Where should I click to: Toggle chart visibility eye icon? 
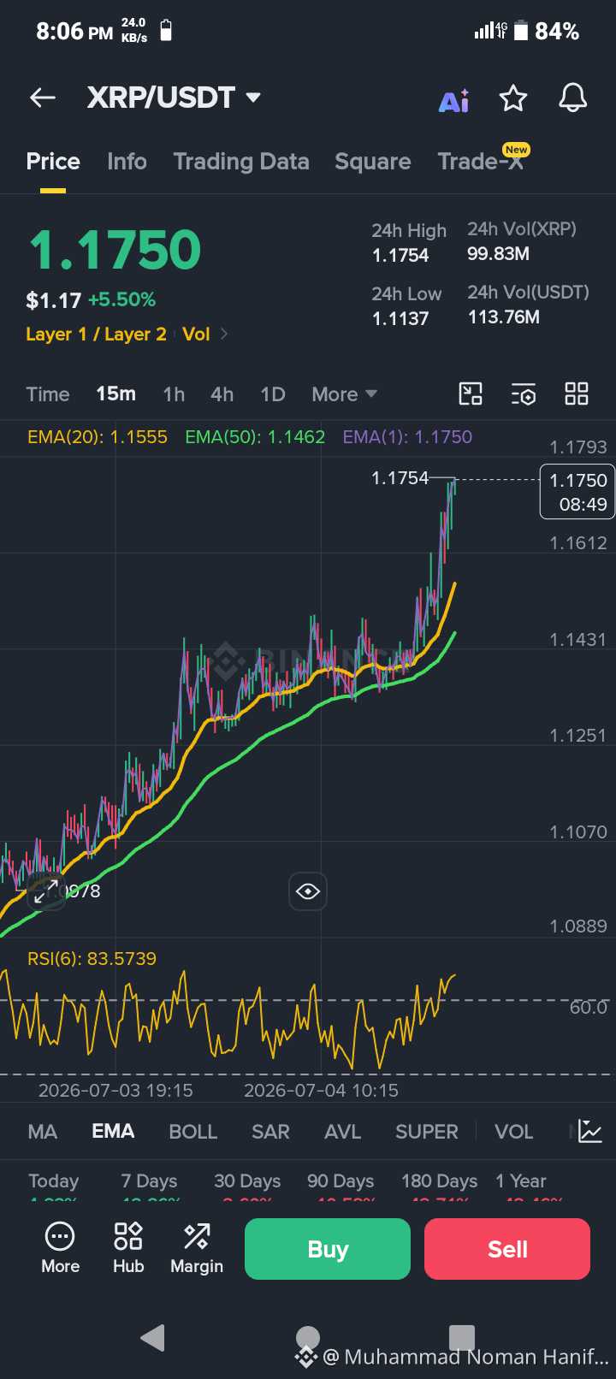[308, 891]
